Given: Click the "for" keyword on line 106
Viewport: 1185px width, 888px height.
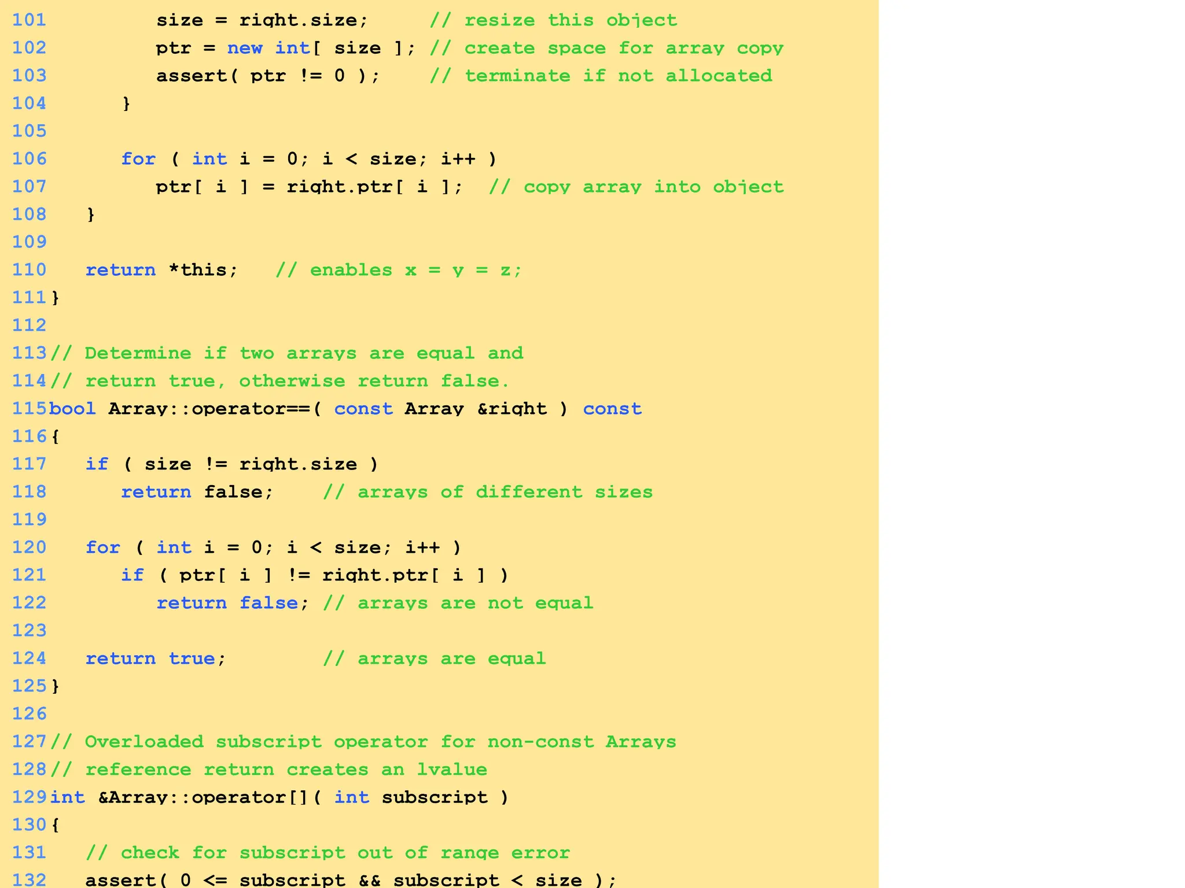Looking at the screenshot, I should tap(138, 159).
